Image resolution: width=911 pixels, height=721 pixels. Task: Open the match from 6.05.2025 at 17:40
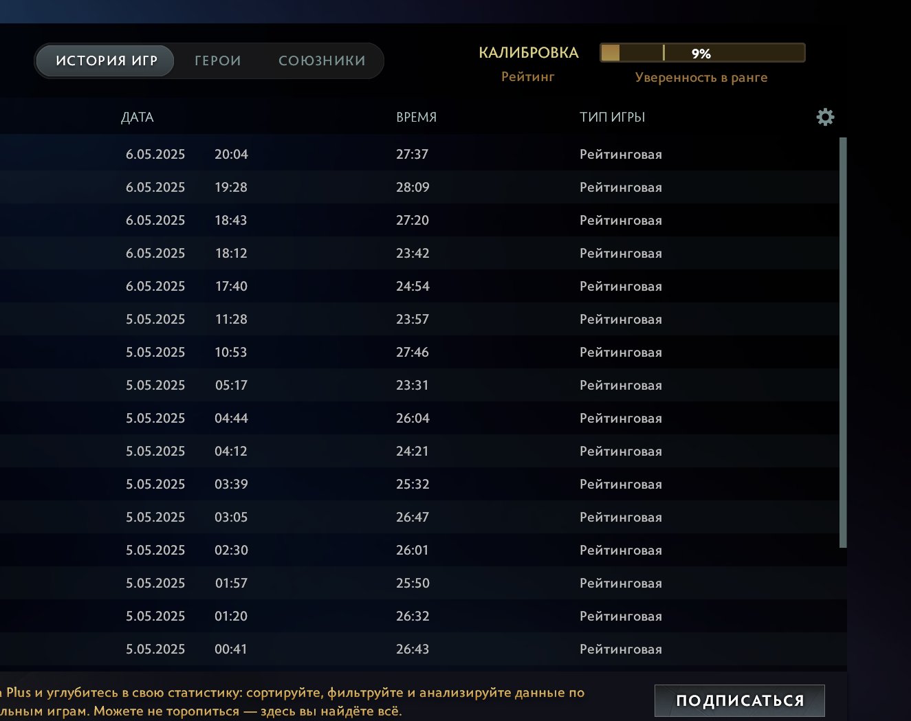(413, 286)
